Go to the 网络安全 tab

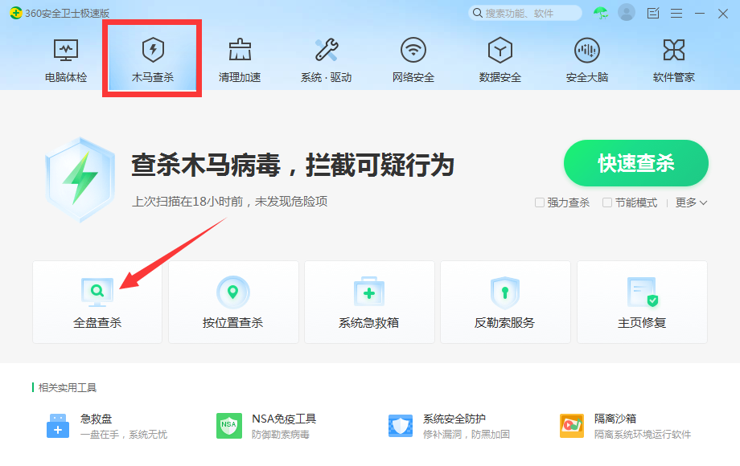coord(413,61)
